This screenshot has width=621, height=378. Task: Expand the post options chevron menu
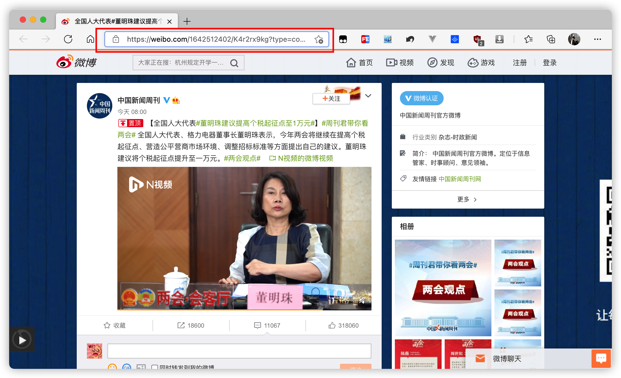point(368,96)
